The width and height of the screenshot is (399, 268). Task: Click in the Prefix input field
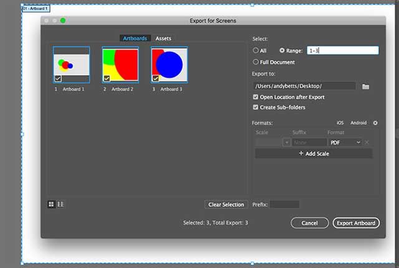click(x=284, y=204)
